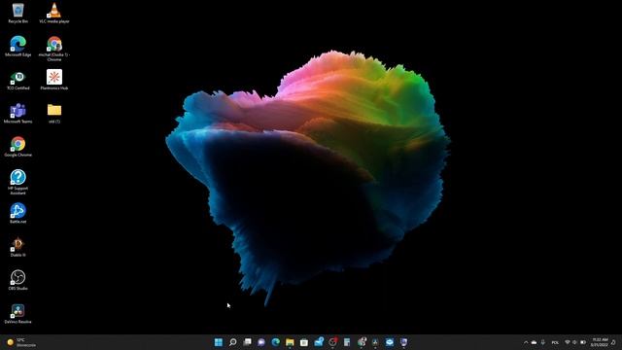Screen dimensions: 622x350
Task: Select the Microsoft Edge desktop shortcut
Action: (17, 46)
